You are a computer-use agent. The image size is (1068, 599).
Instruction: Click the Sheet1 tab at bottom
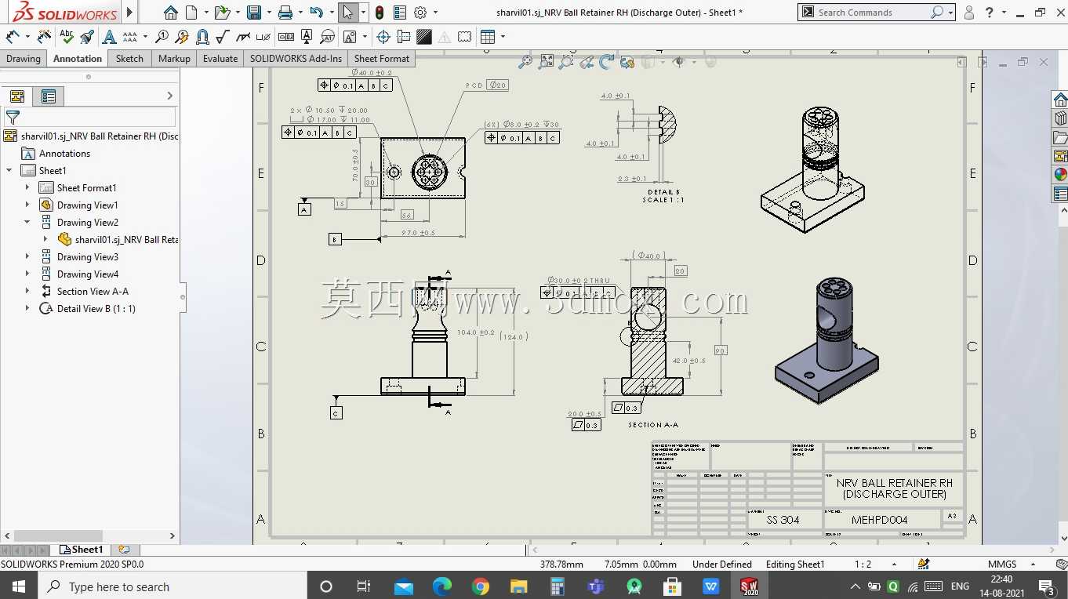[x=82, y=550]
